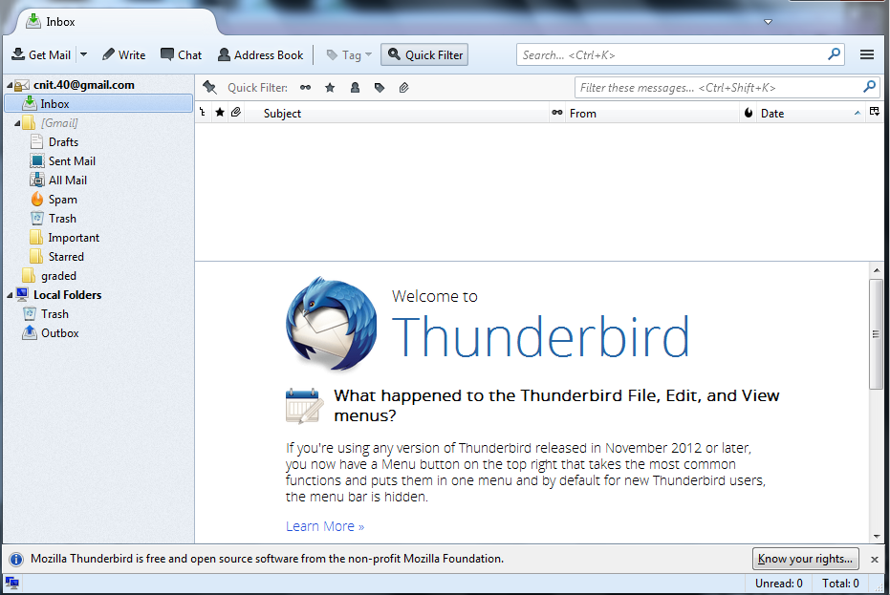Sort messages by From column
Screen dimensions: 890x595
tap(653, 113)
